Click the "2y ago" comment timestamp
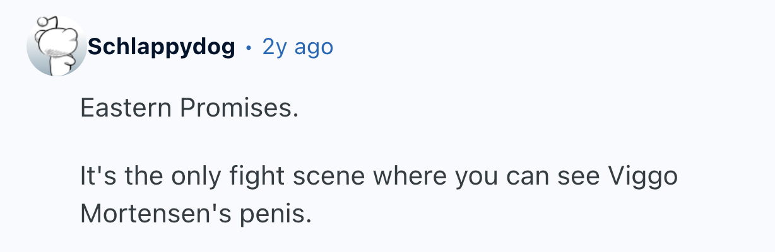 coord(297,47)
